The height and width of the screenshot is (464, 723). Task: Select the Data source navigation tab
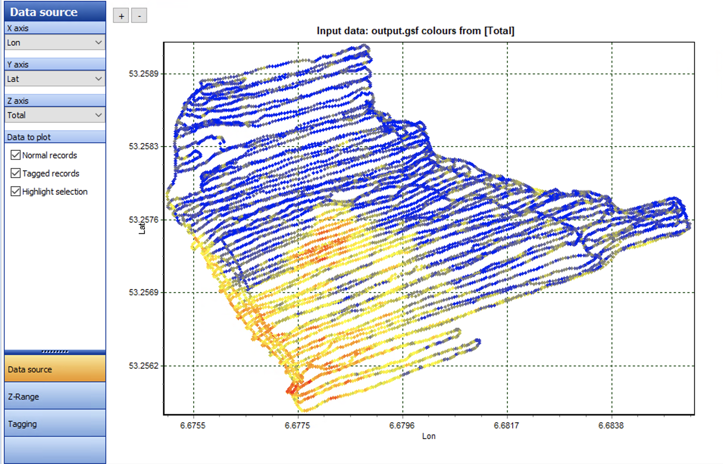(55, 369)
